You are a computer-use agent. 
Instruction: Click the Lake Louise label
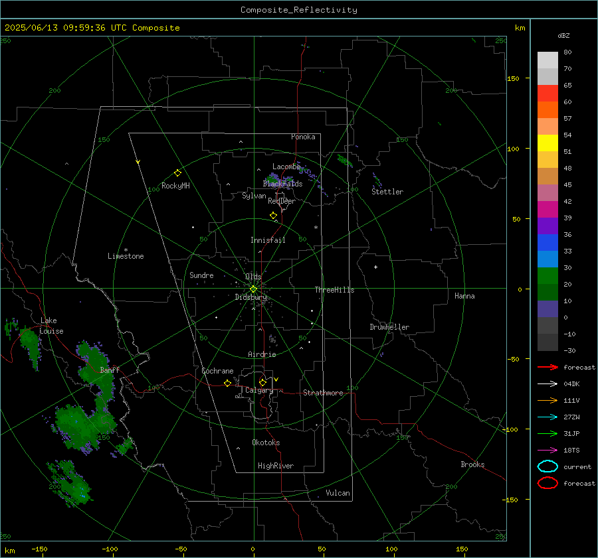pyautogui.click(x=51, y=326)
